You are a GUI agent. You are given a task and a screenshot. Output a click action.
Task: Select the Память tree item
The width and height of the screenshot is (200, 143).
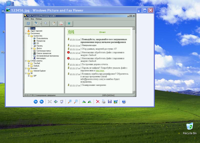pyautogui.click(x=39, y=46)
